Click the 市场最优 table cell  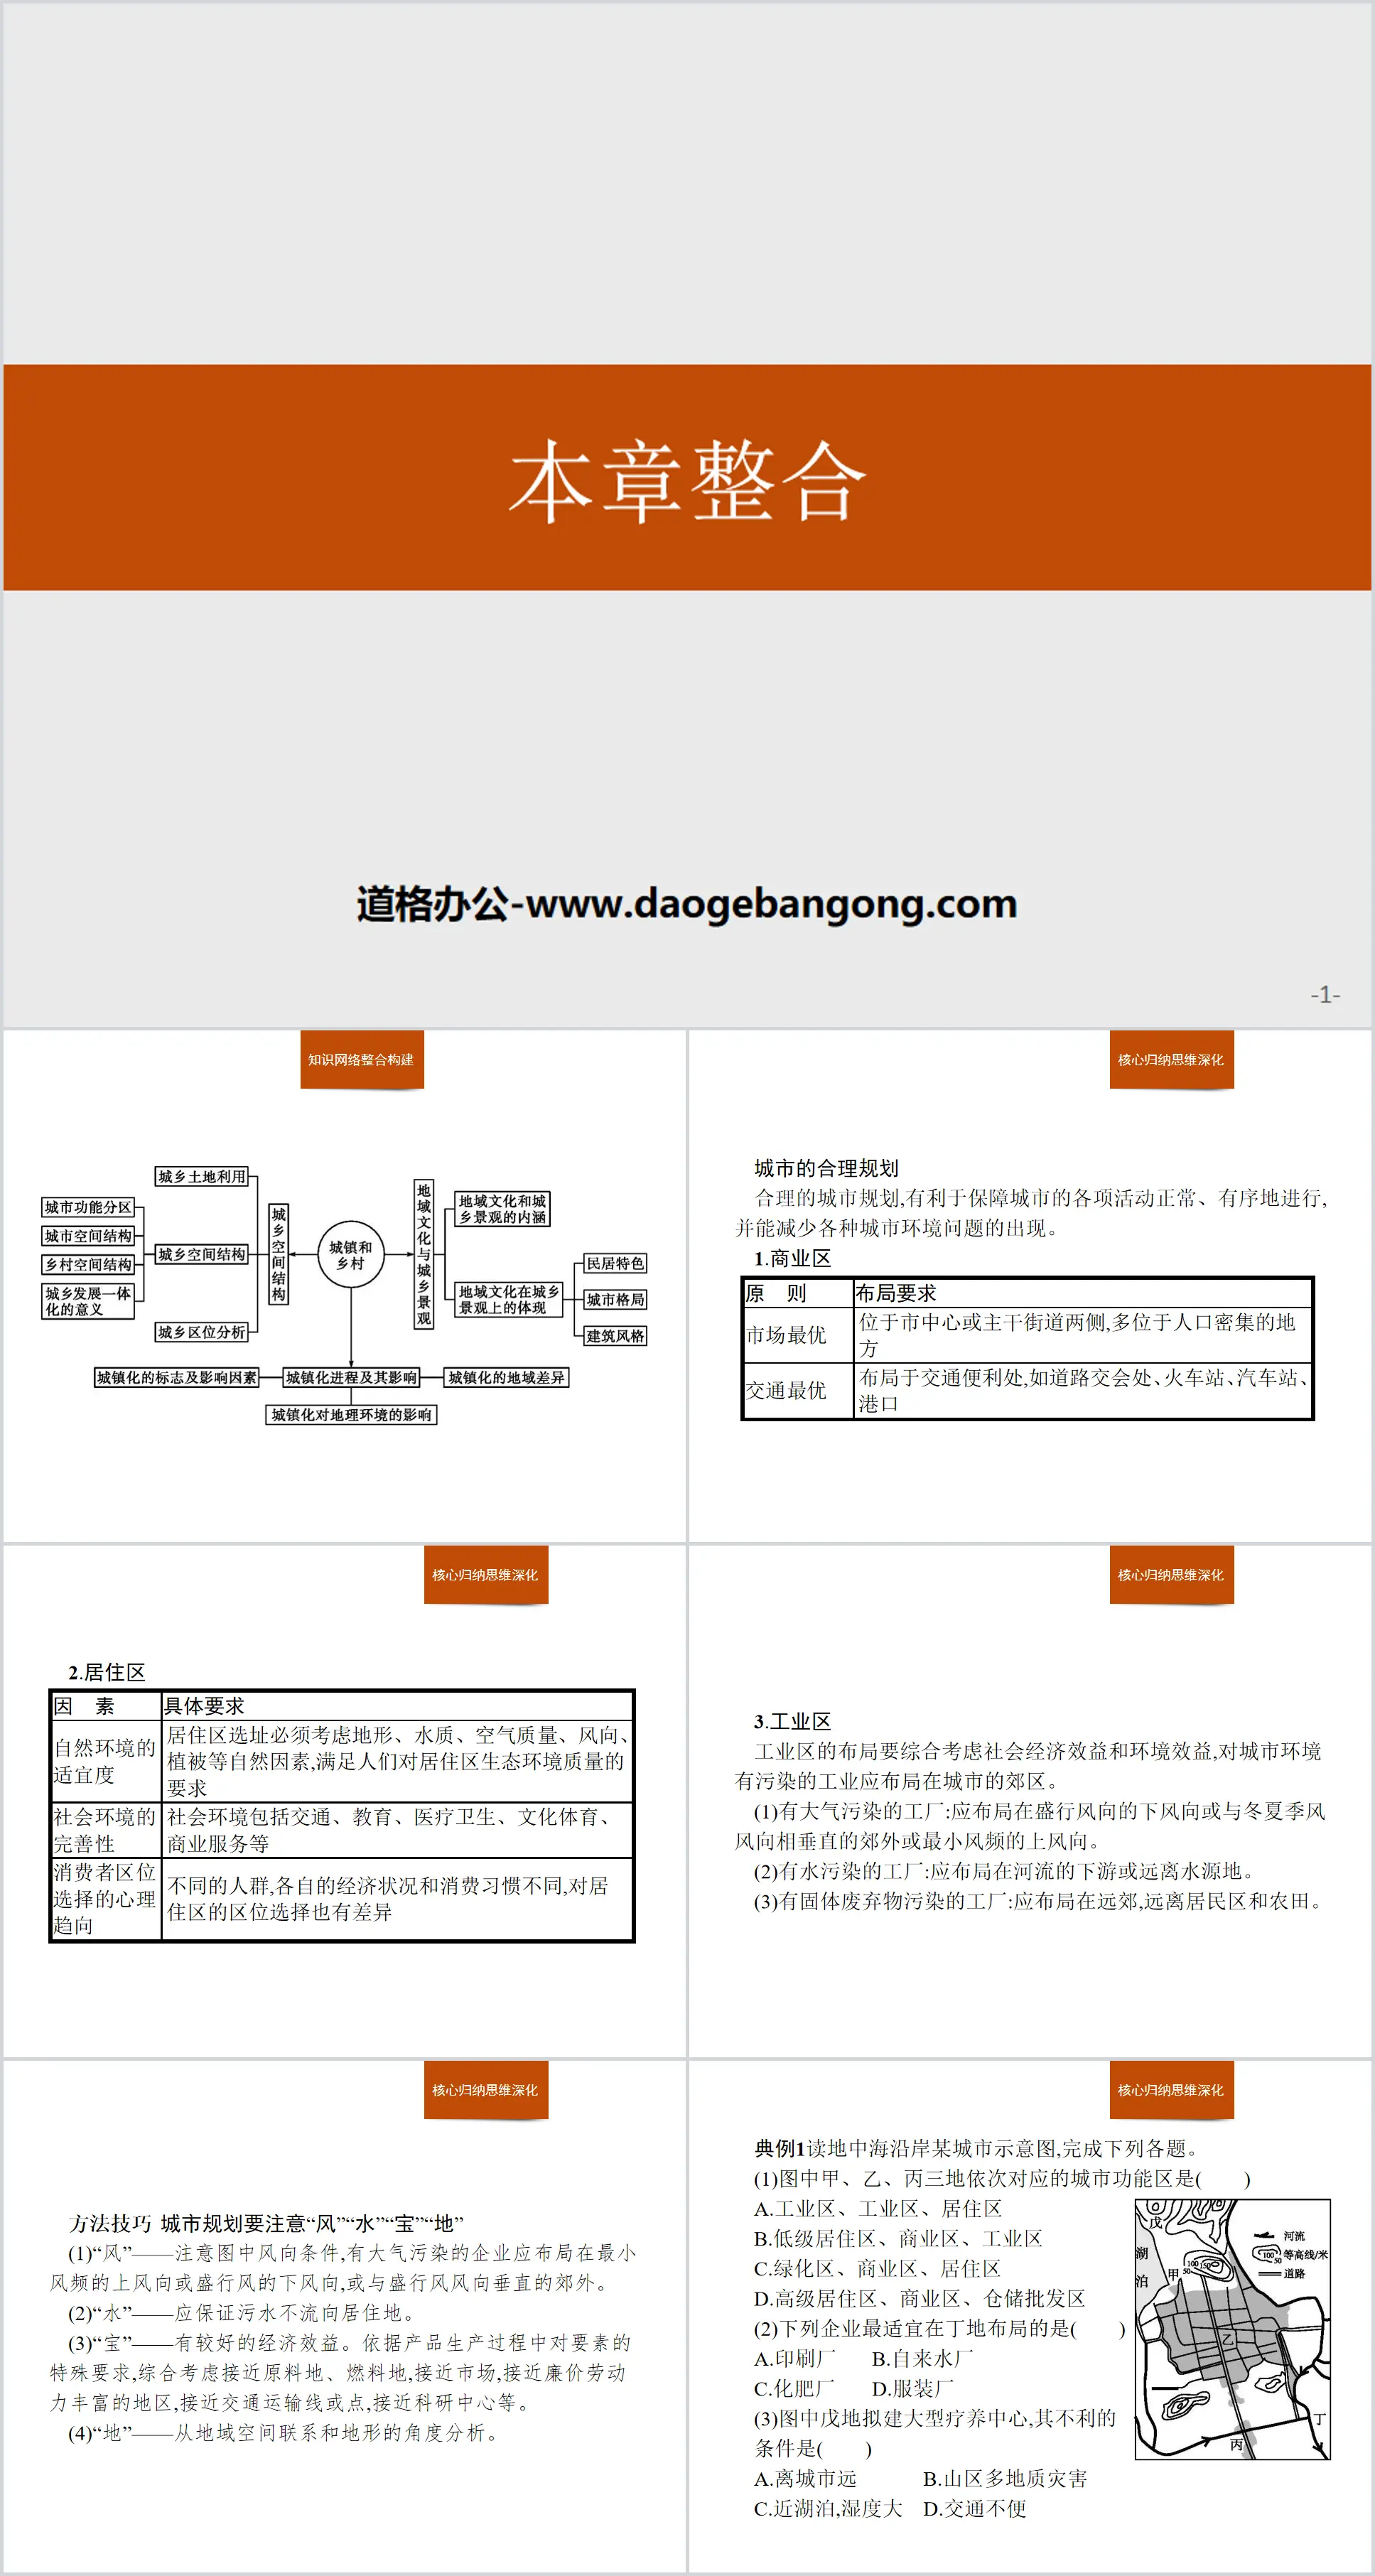tap(798, 1334)
